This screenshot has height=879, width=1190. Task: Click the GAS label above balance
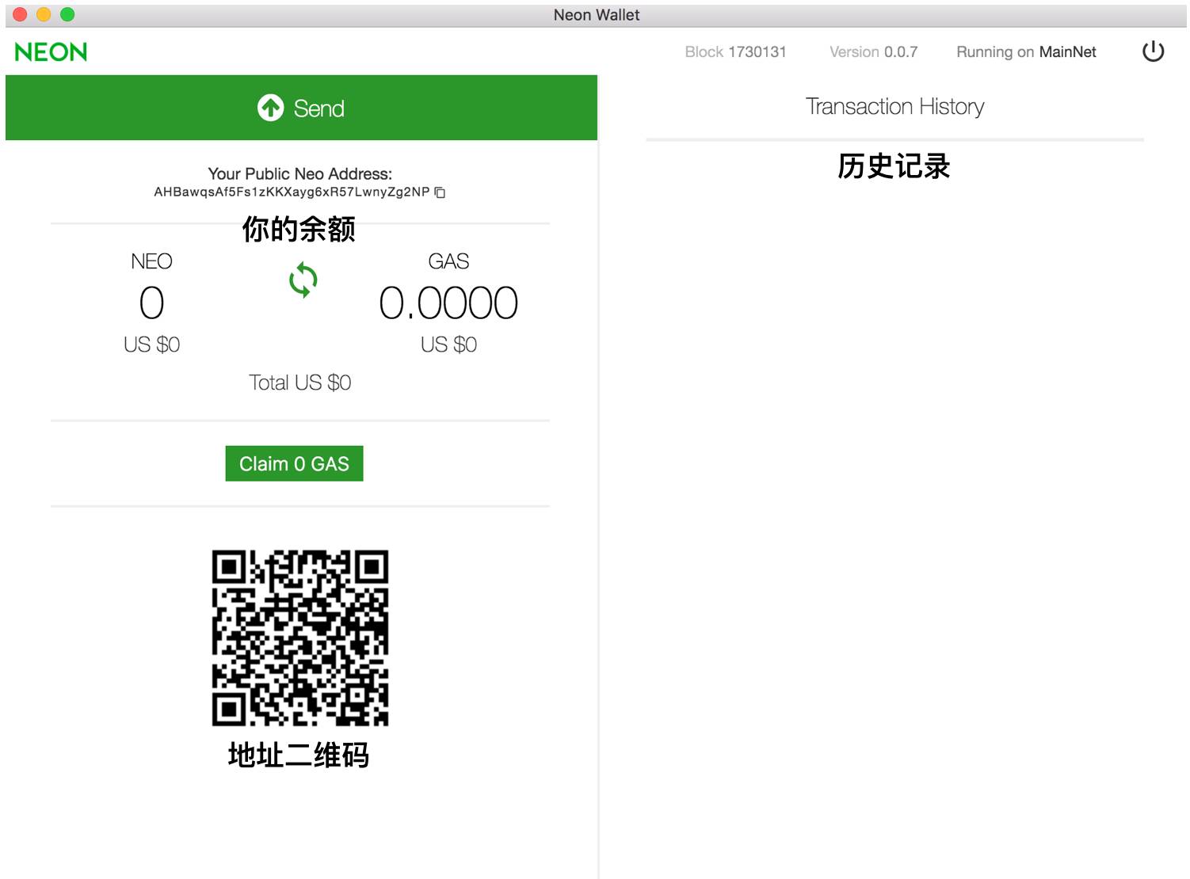click(448, 261)
